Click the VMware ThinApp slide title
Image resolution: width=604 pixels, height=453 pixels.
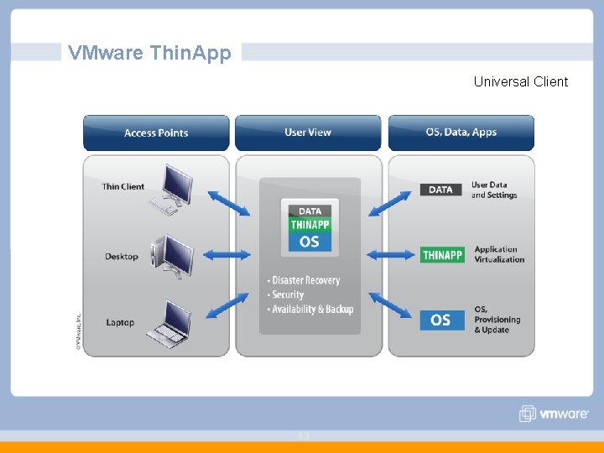(x=149, y=52)
